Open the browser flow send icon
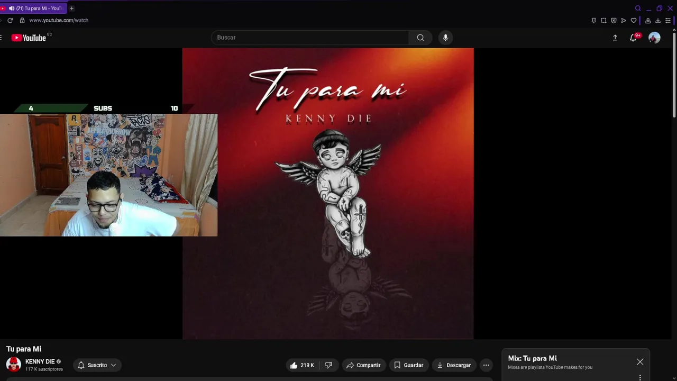Screen dimensions: 677x381 (x=624, y=21)
